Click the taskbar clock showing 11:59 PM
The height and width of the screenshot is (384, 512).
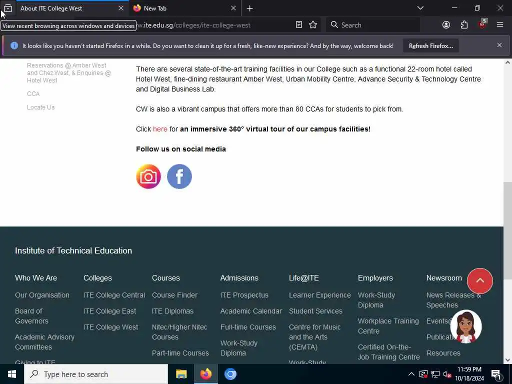tap(469, 374)
